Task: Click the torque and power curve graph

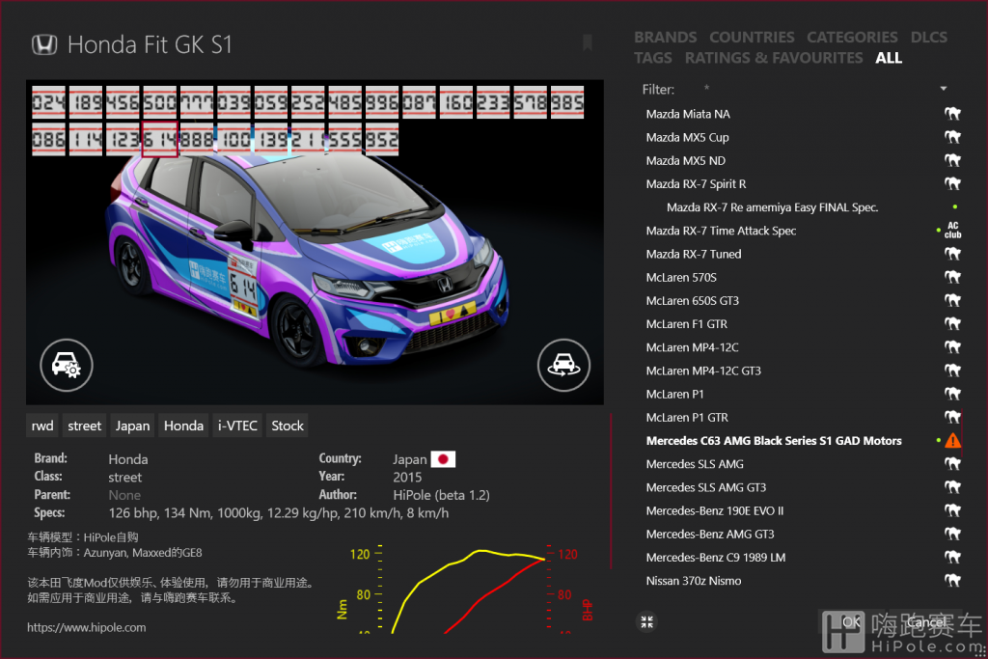Action: 465,589
